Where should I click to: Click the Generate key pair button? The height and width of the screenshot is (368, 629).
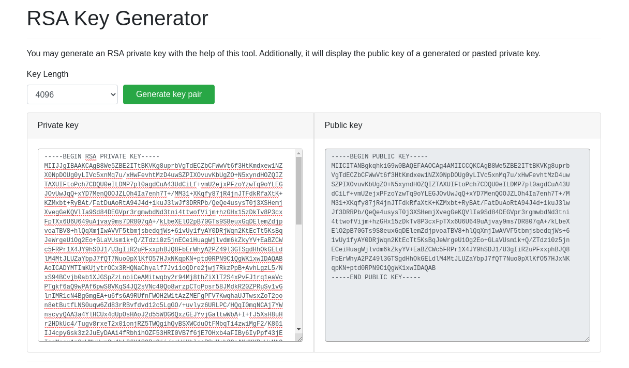tap(169, 94)
